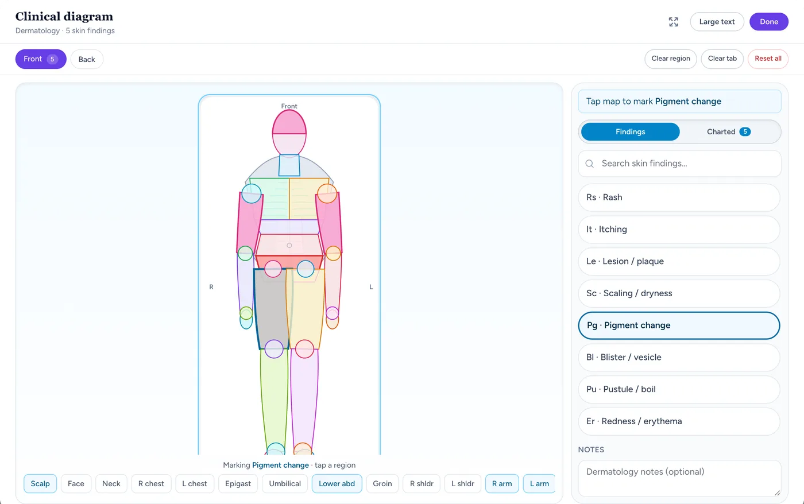Expand diagram to fullscreen view

[674, 22]
